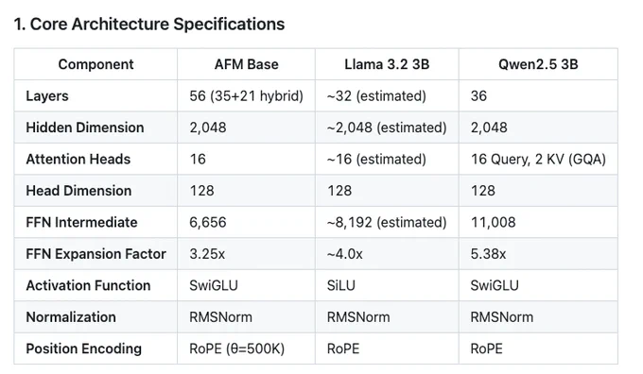Screen dimensions: 643x374
Task: Click the Activation Function row label
Action: pyautogui.click(x=88, y=285)
